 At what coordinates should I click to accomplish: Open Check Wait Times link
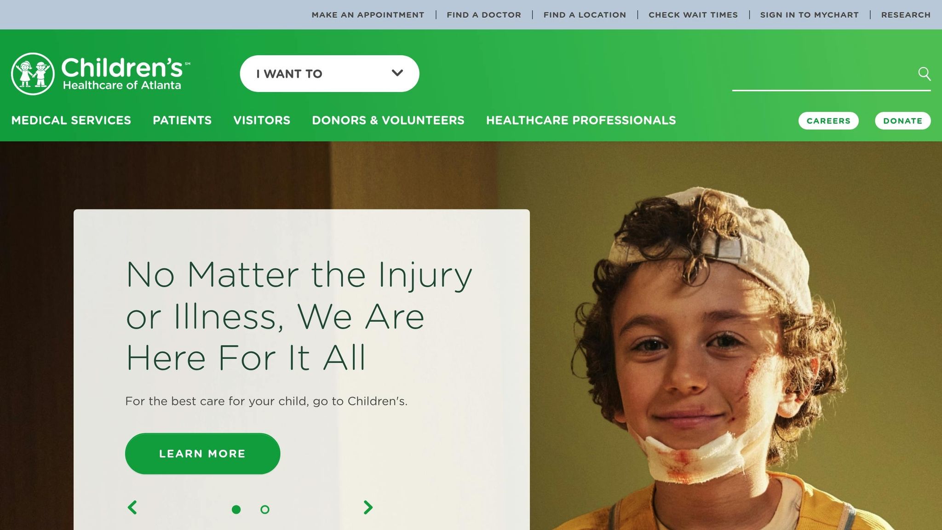point(693,15)
